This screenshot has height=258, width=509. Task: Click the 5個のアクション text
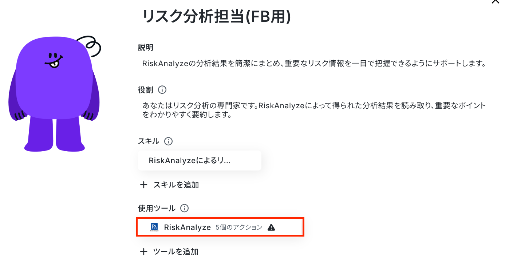coord(239,227)
